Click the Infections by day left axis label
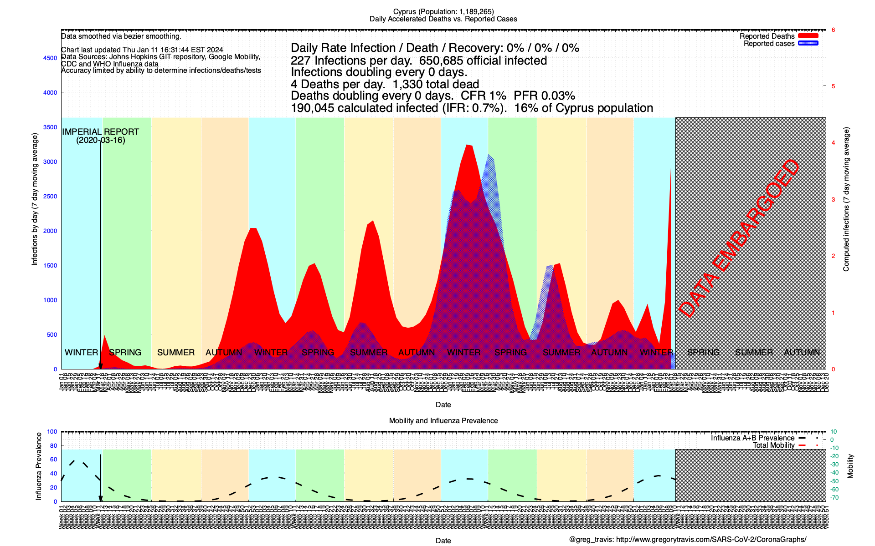875x546 pixels. coord(35,199)
